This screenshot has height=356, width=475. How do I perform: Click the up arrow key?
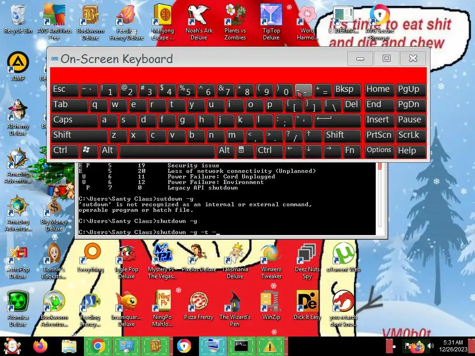click(x=313, y=135)
